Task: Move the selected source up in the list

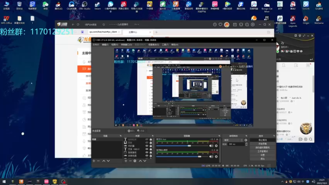Action: [140, 161]
